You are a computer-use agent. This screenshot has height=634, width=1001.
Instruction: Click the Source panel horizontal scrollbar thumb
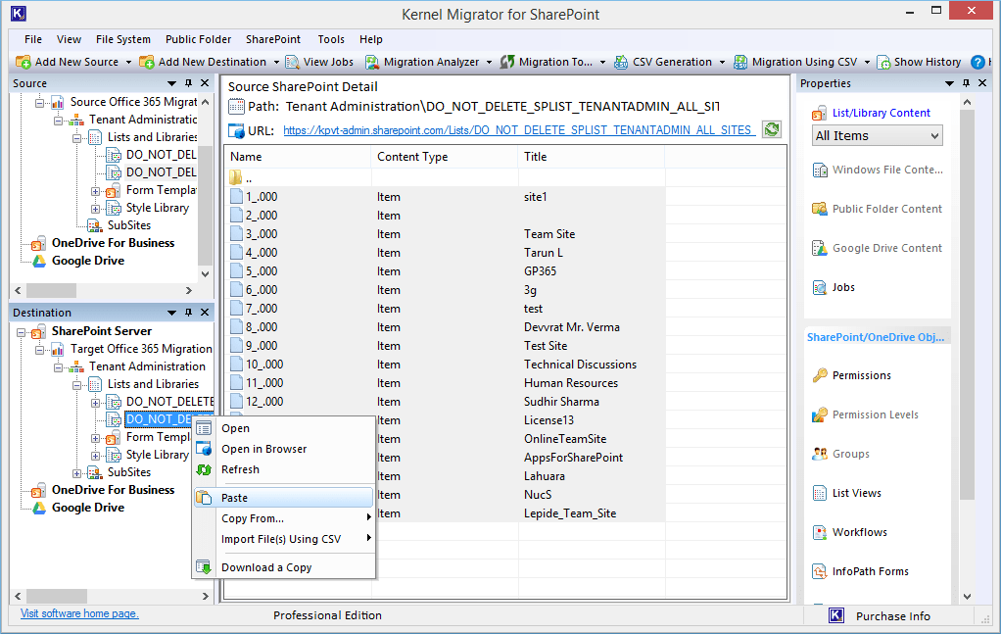pyautogui.click(x=51, y=290)
